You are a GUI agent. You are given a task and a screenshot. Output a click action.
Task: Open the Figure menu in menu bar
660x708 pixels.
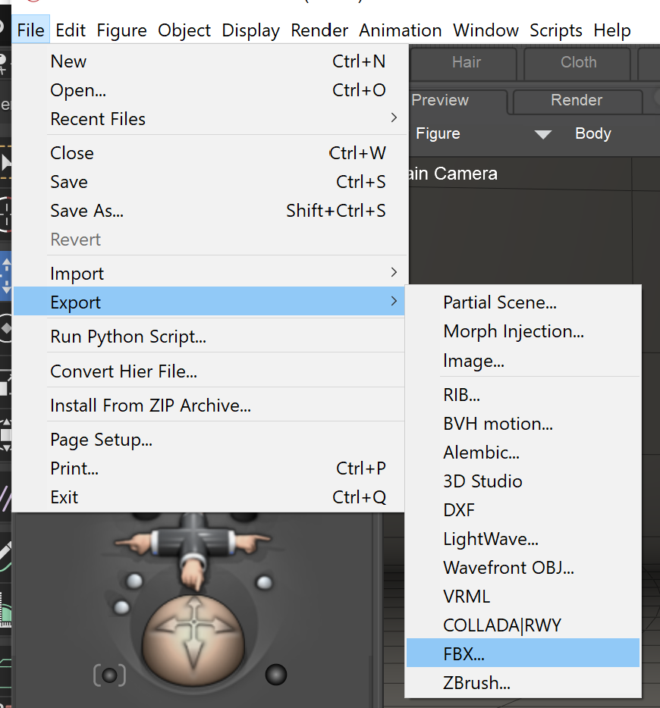click(122, 30)
